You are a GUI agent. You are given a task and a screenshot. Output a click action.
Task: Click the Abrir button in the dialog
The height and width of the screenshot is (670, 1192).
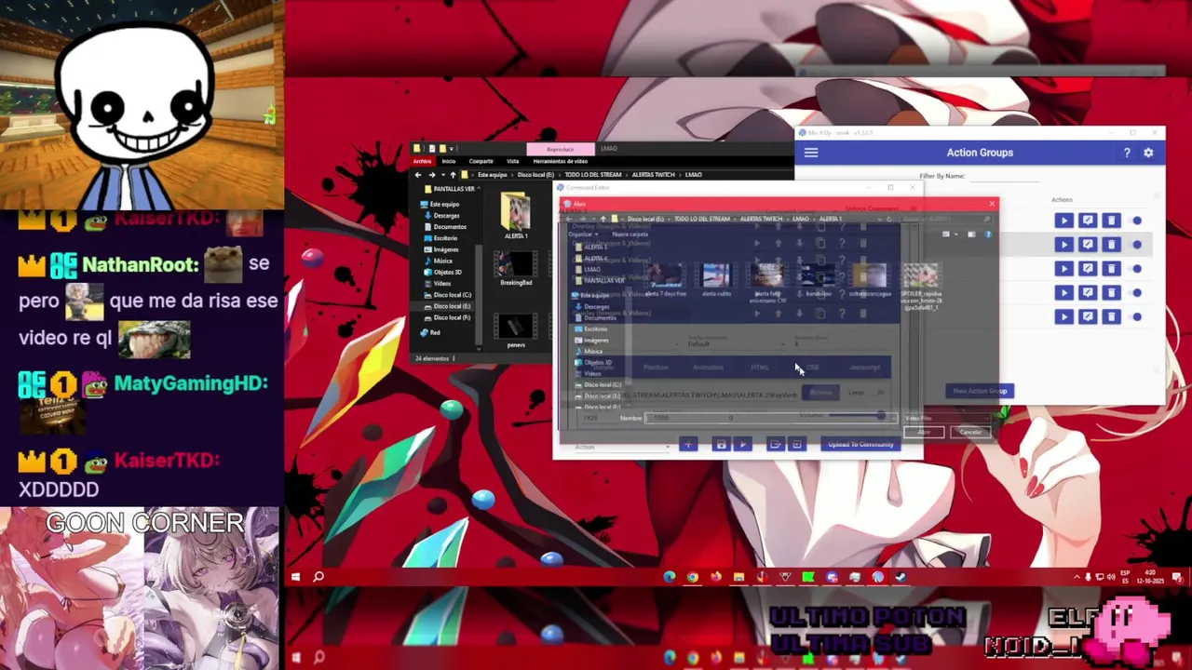[x=925, y=432]
